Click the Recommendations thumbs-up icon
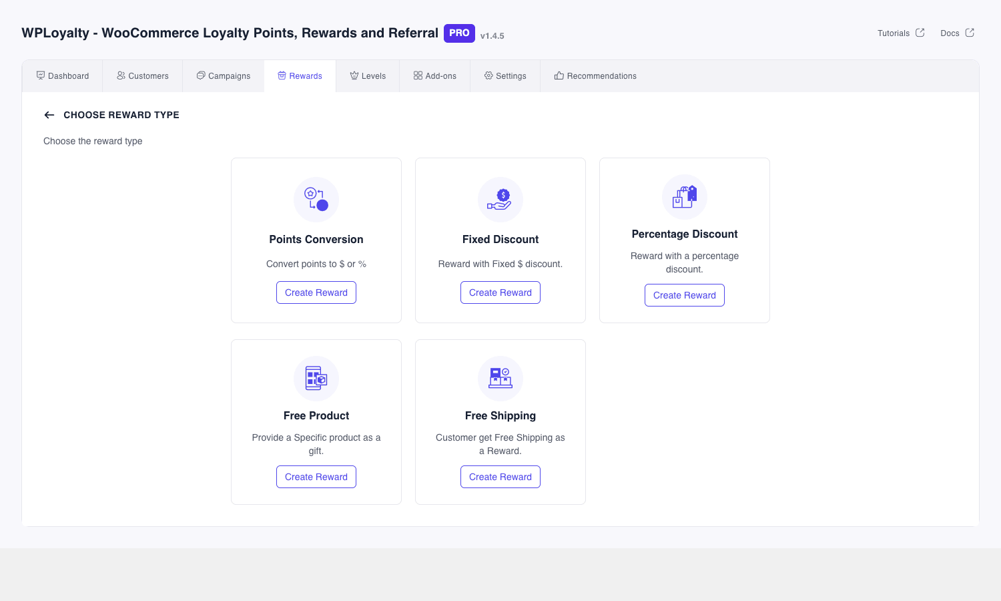This screenshot has width=1001, height=601. 559,75
